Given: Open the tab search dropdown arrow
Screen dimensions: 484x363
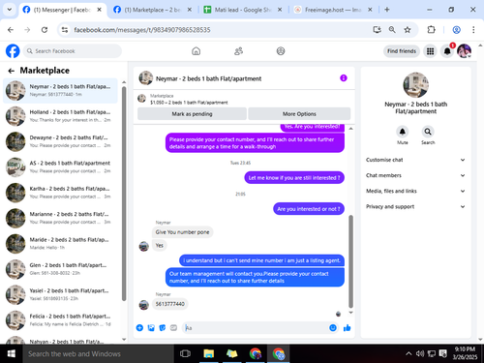Looking at the screenshot, I should click(10, 10).
